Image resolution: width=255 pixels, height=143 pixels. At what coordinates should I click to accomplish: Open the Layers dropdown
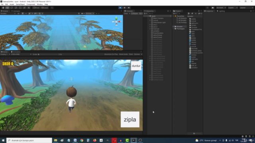(233, 8)
